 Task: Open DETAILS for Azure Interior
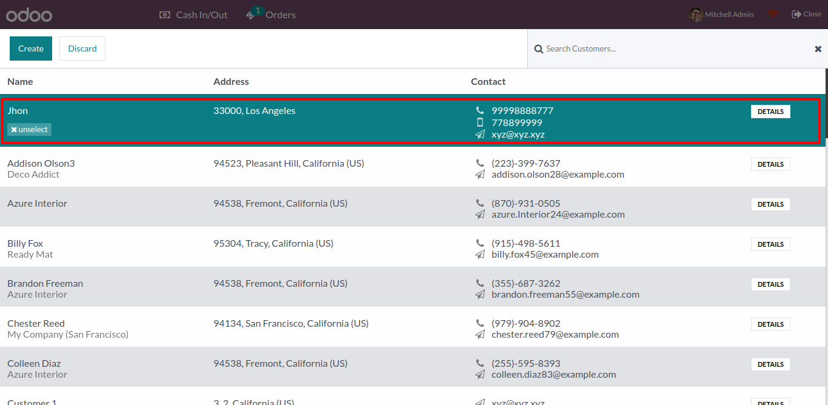point(770,204)
